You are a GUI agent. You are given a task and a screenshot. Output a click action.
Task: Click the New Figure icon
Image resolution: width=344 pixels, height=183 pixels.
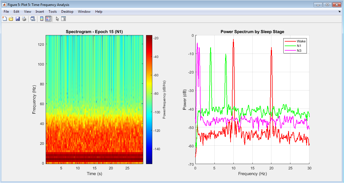5,19
